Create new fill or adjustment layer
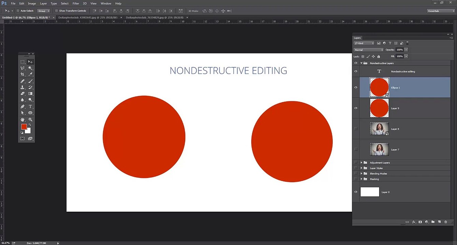 (427, 222)
